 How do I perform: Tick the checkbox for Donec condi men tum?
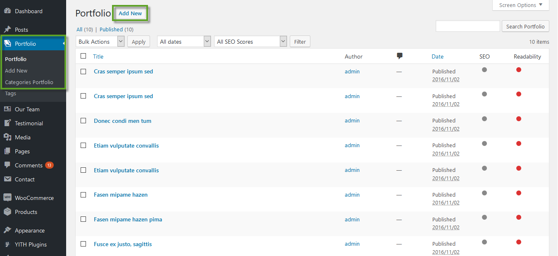point(83,121)
